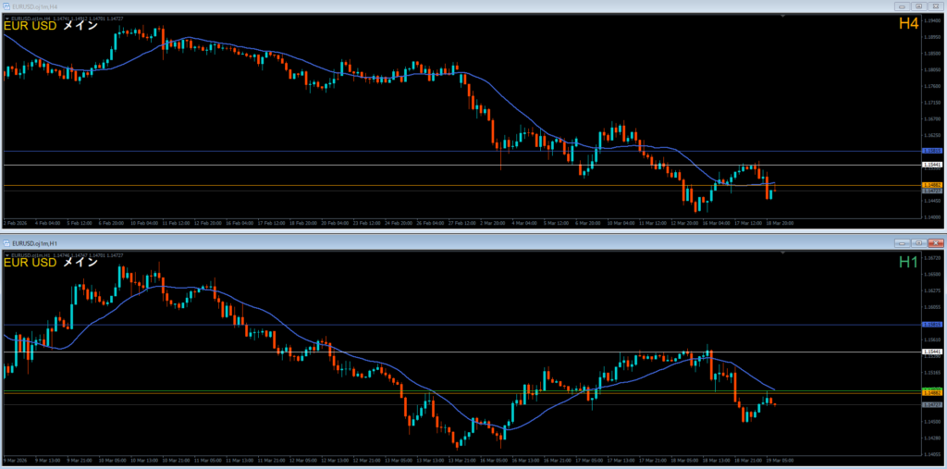The width and height of the screenshot is (947, 469).
Task: Select the blue 1.15815 price tag in H1 chart
Action: point(933,325)
